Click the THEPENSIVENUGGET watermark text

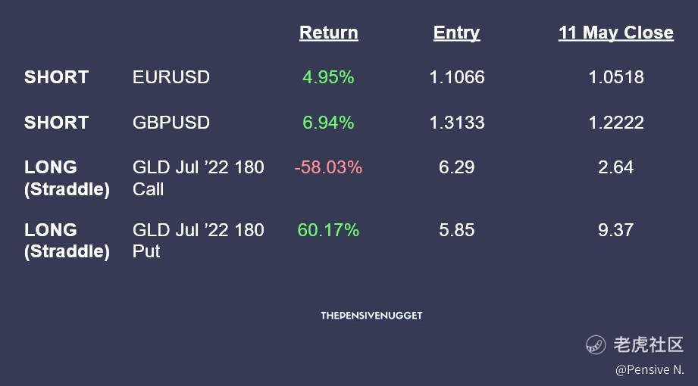tap(371, 316)
